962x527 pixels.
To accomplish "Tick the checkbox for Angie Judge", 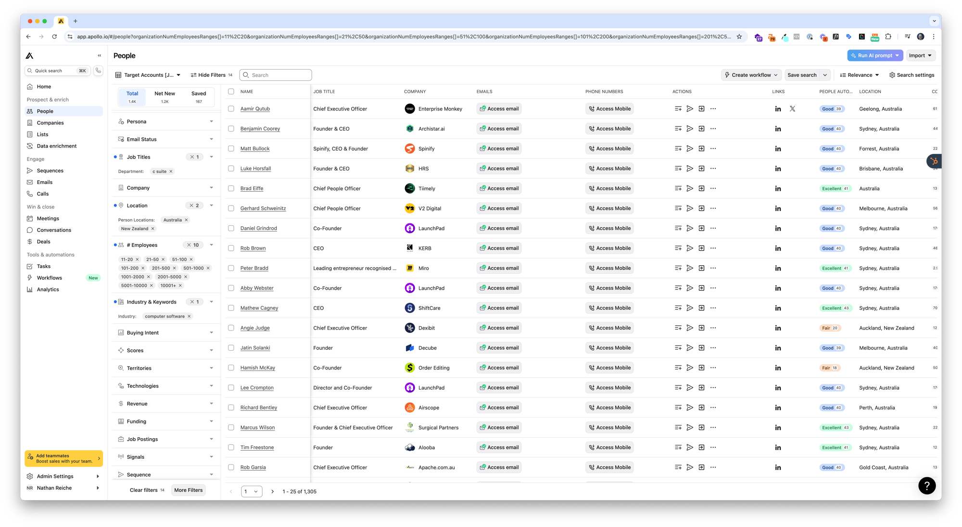I will [231, 328].
